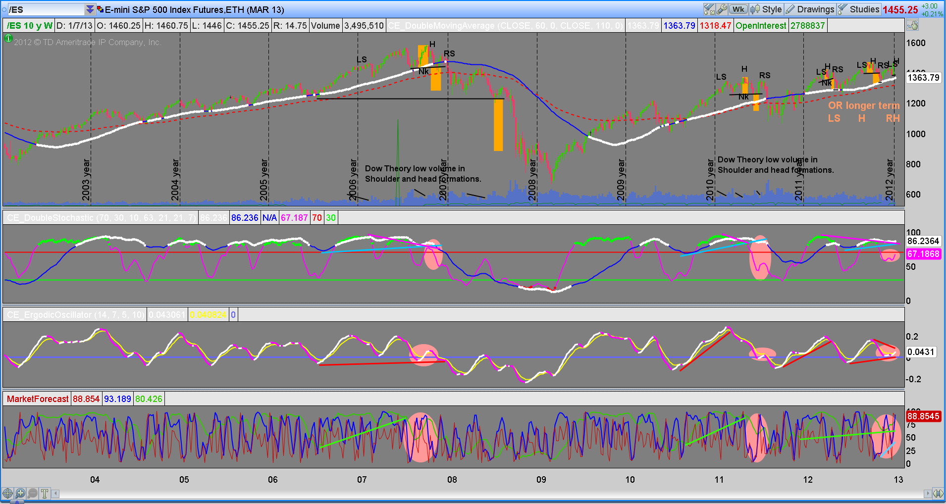Image resolution: width=946 pixels, height=504 pixels.
Task: Click the red '1318.47' moving average value
Action: 716,26
